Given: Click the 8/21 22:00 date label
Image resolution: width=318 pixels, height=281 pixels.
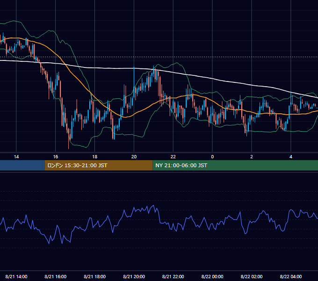Looking at the screenshot, I should pos(173,276).
